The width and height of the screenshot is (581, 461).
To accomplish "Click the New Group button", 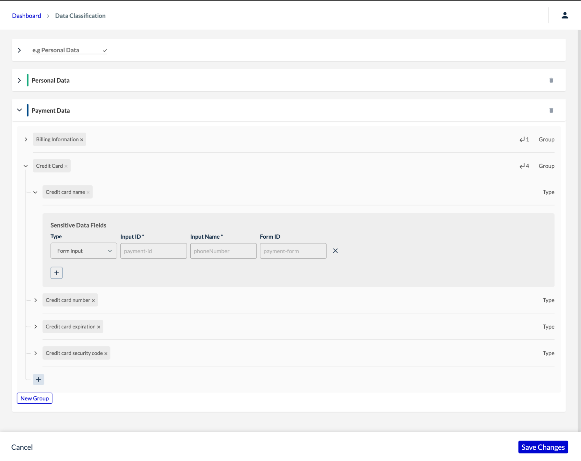I will pos(34,398).
